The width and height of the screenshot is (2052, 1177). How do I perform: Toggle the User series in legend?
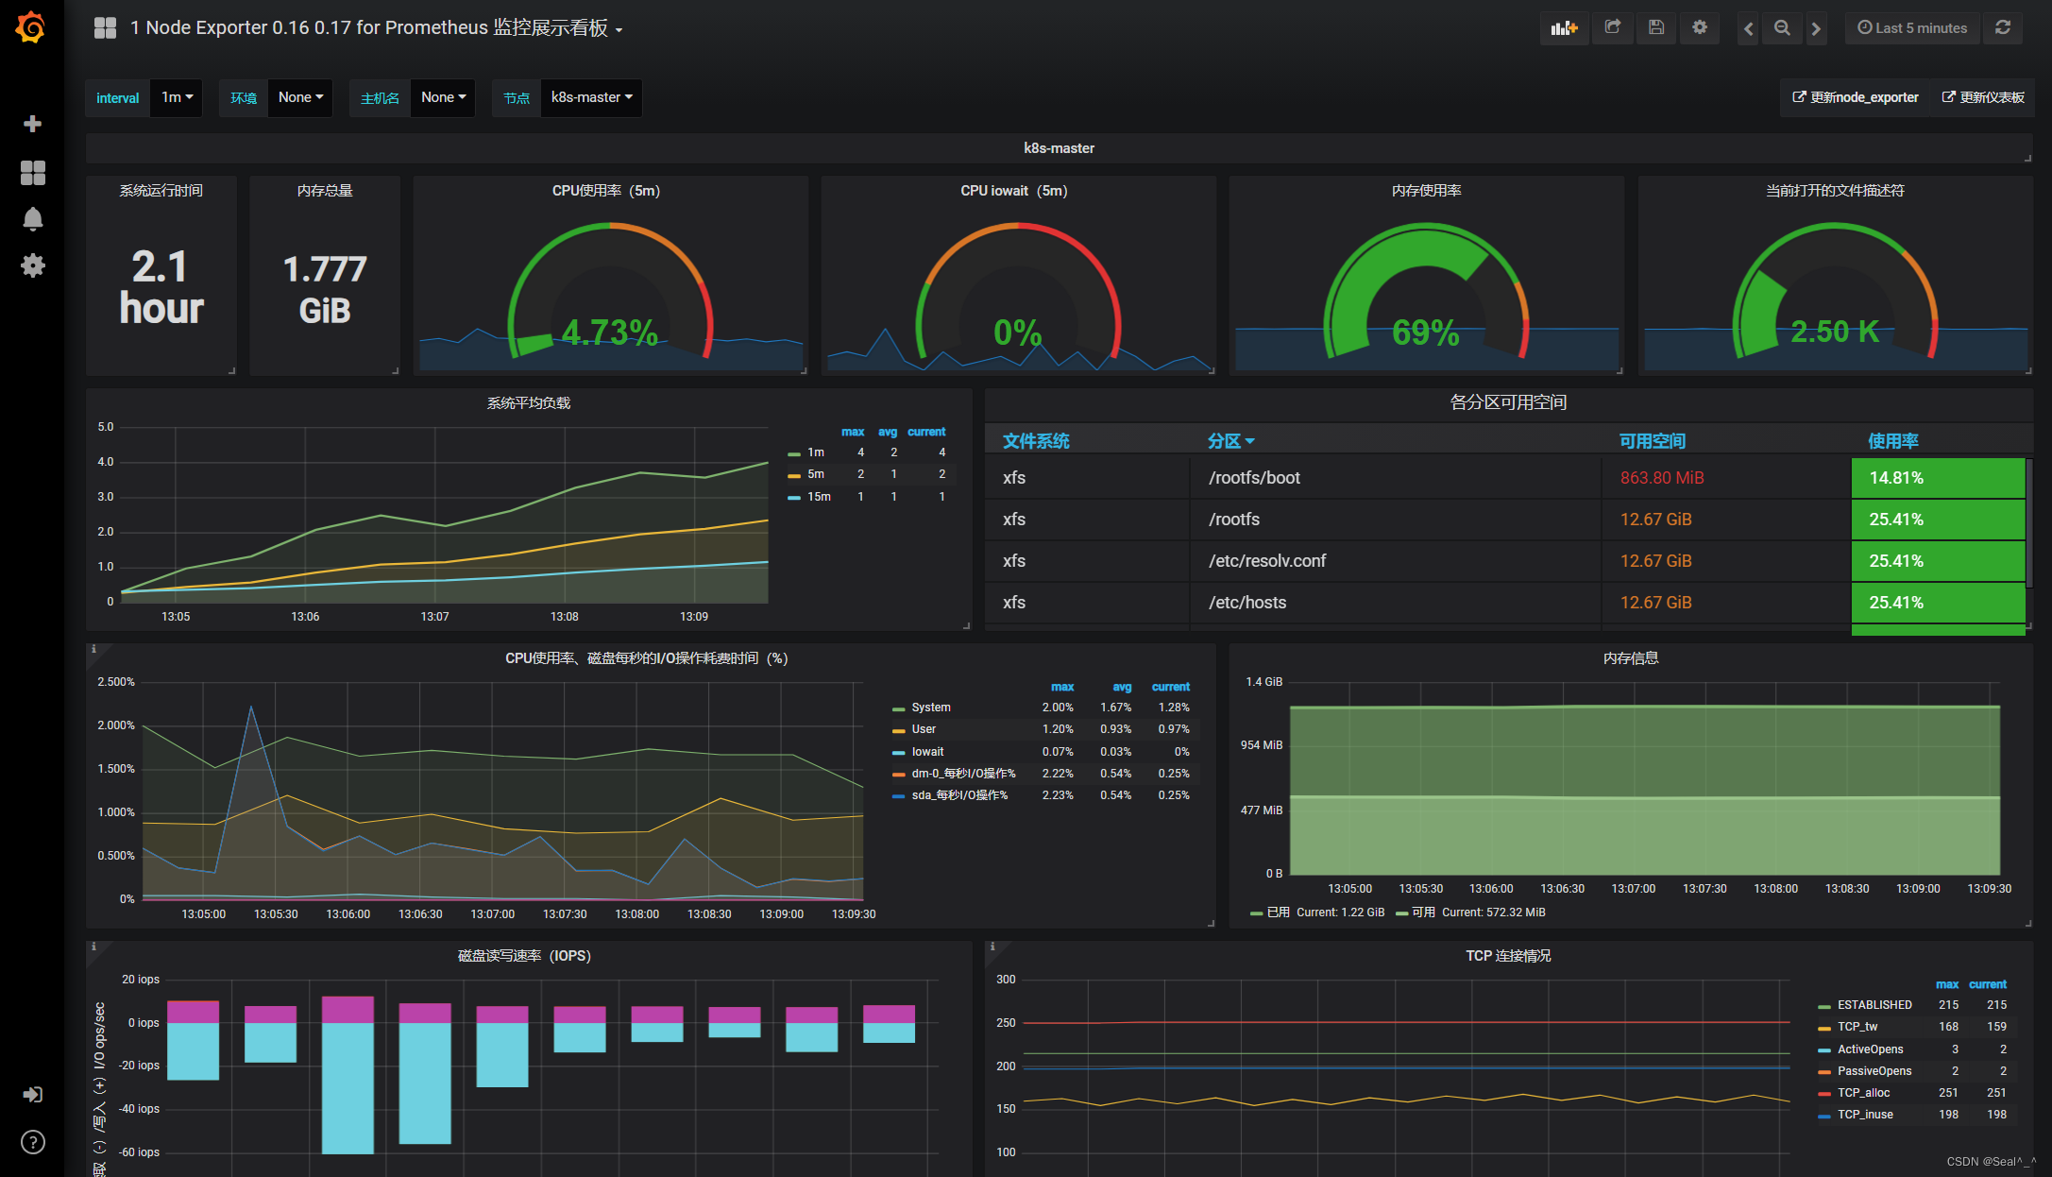coord(924,729)
